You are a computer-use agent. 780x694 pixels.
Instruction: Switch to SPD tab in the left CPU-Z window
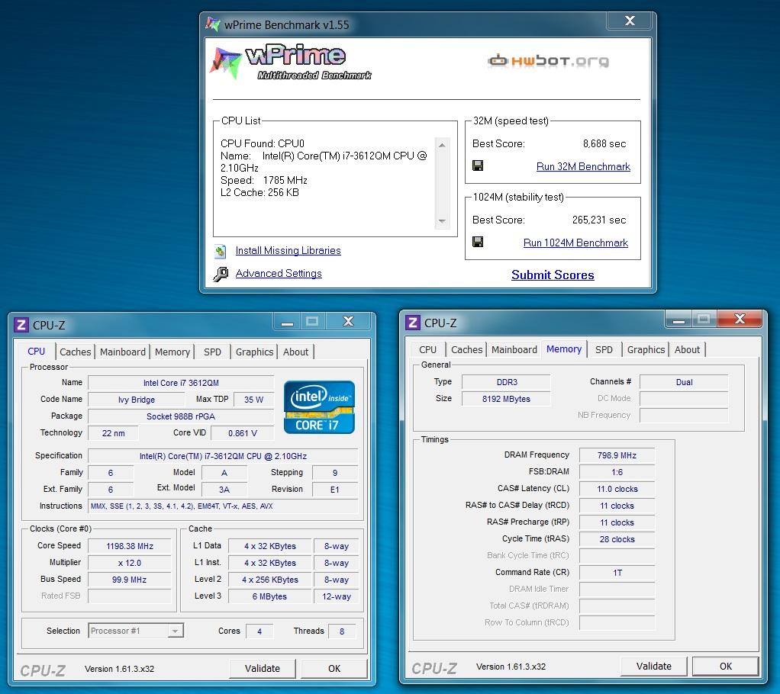[212, 352]
